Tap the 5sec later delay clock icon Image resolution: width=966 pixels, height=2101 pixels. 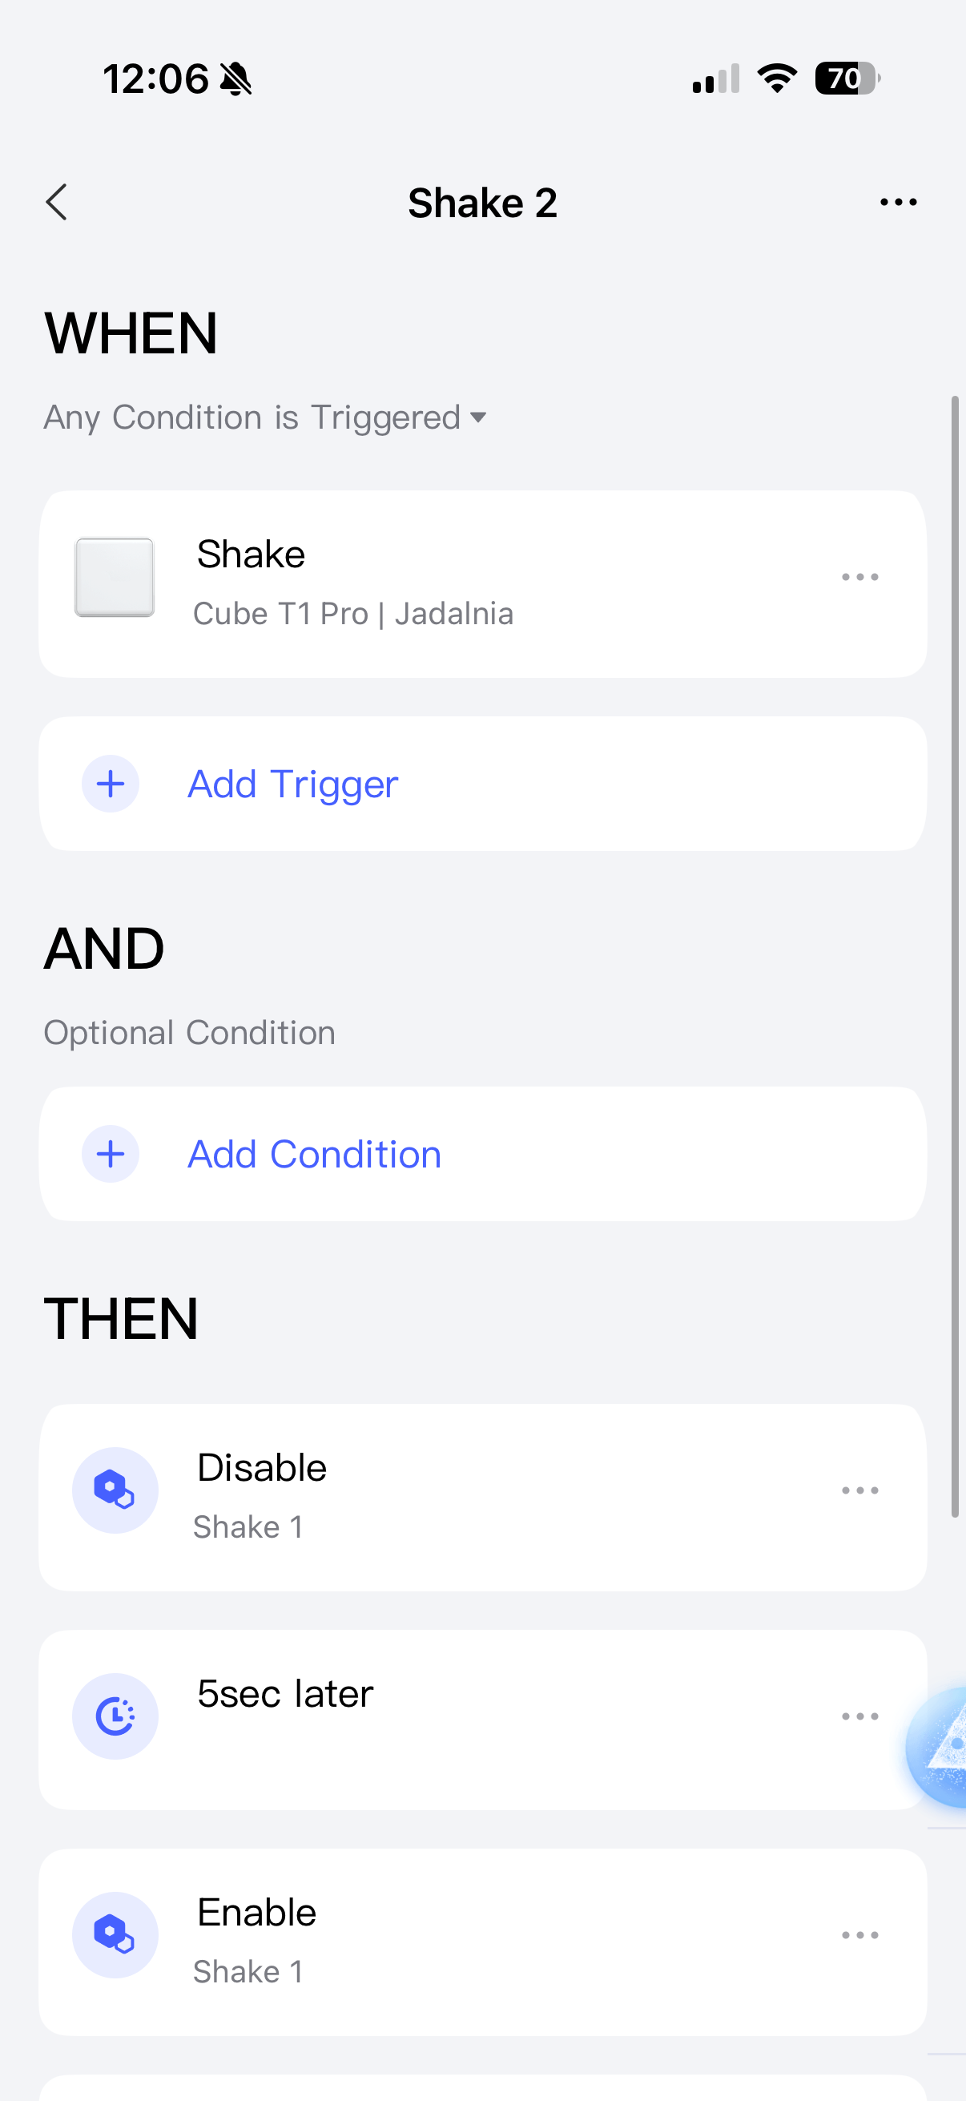tap(115, 1716)
